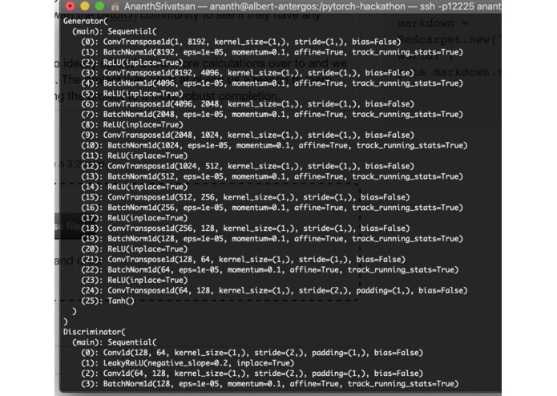Click the Discriminator '(main): Sequential(' line

tap(114, 342)
